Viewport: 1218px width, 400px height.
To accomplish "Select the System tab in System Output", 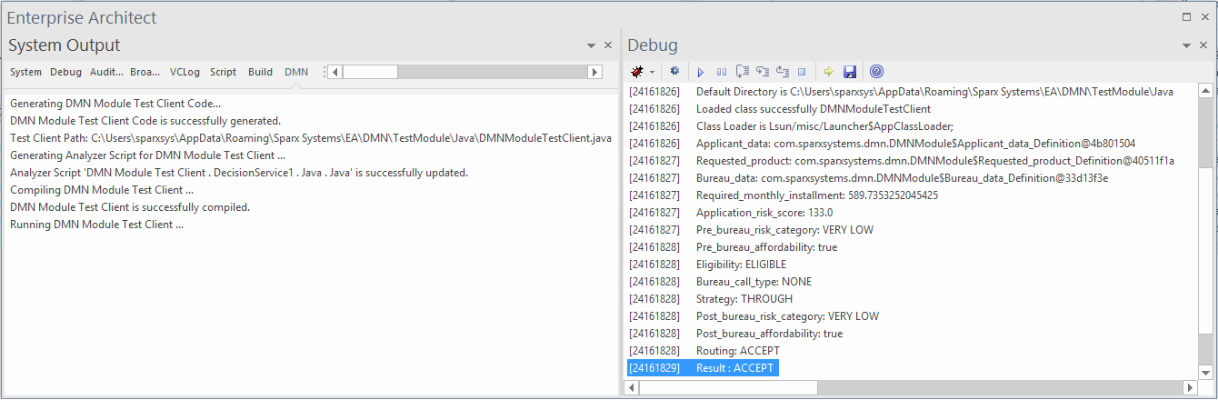I will [25, 72].
